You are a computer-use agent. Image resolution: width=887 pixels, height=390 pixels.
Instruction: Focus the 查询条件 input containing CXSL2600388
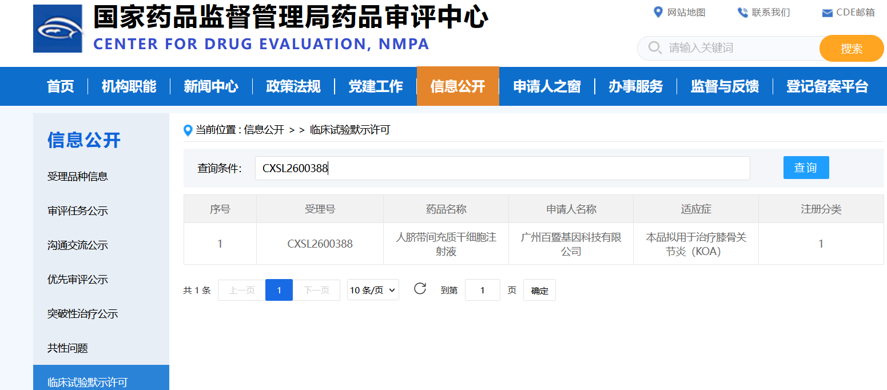[x=503, y=168]
